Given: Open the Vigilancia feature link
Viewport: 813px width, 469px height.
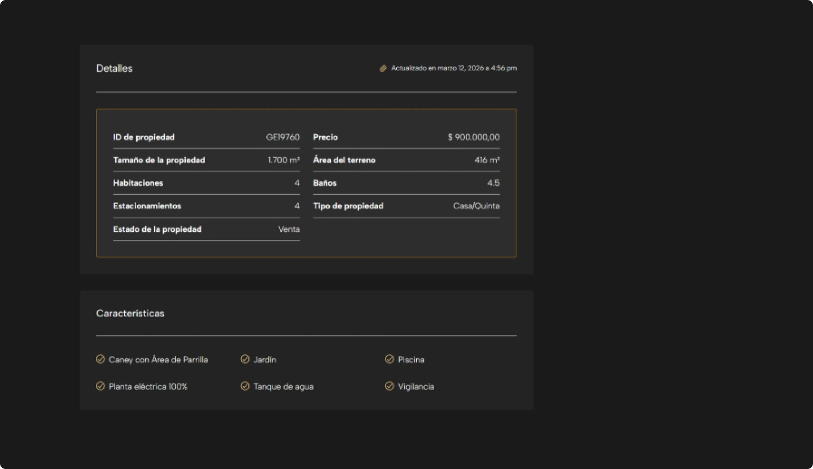Looking at the screenshot, I should 416,387.
